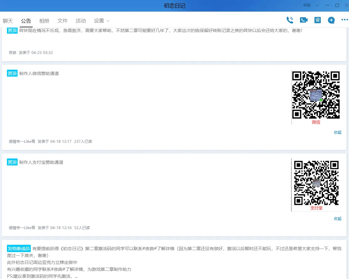Open the group class 课 feature
The width and height of the screenshot is (349, 279).
(x=318, y=20)
